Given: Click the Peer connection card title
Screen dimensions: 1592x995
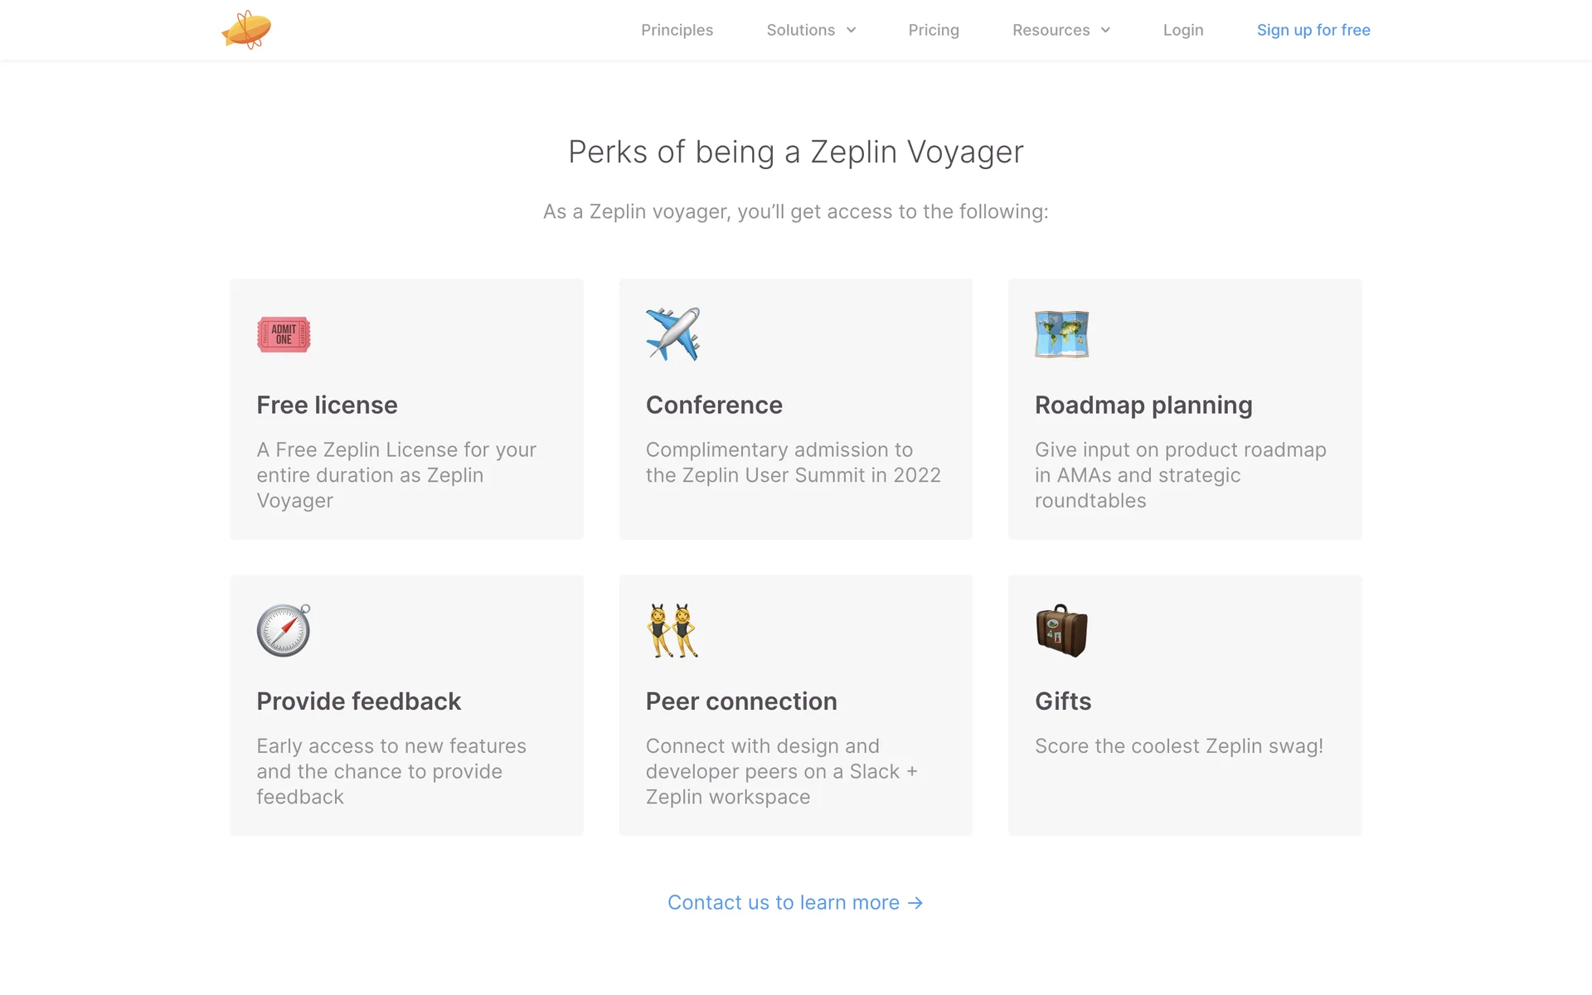Looking at the screenshot, I should [740, 701].
